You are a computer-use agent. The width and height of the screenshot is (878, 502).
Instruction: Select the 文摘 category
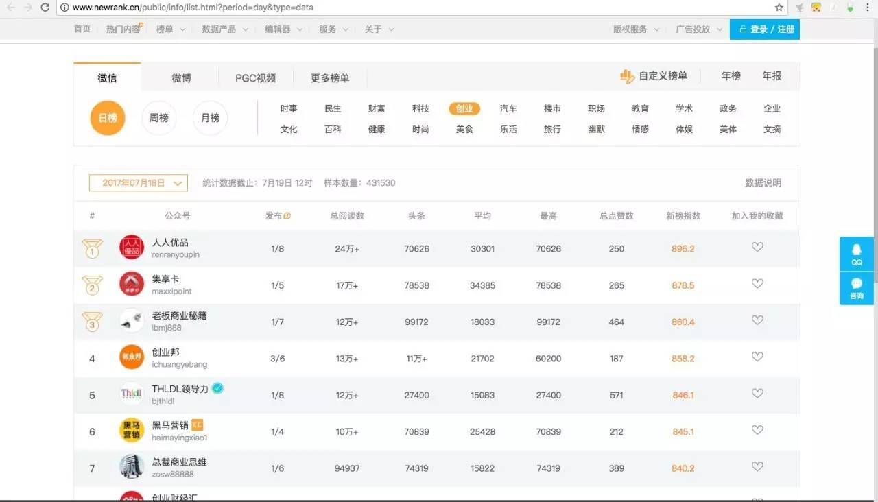point(772,129)
